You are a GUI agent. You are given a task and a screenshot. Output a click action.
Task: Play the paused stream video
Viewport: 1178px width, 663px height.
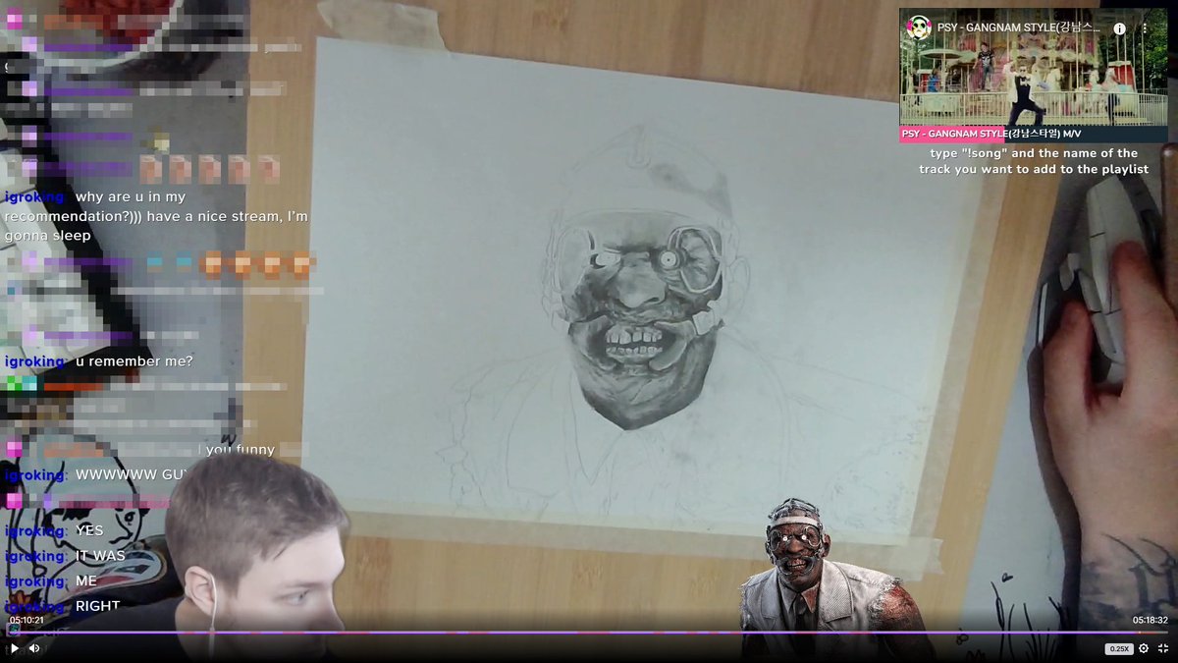pos(14,648)
